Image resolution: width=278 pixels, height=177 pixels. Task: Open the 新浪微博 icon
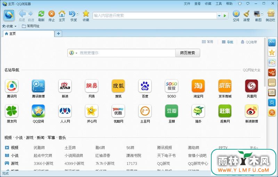(251, 111)
